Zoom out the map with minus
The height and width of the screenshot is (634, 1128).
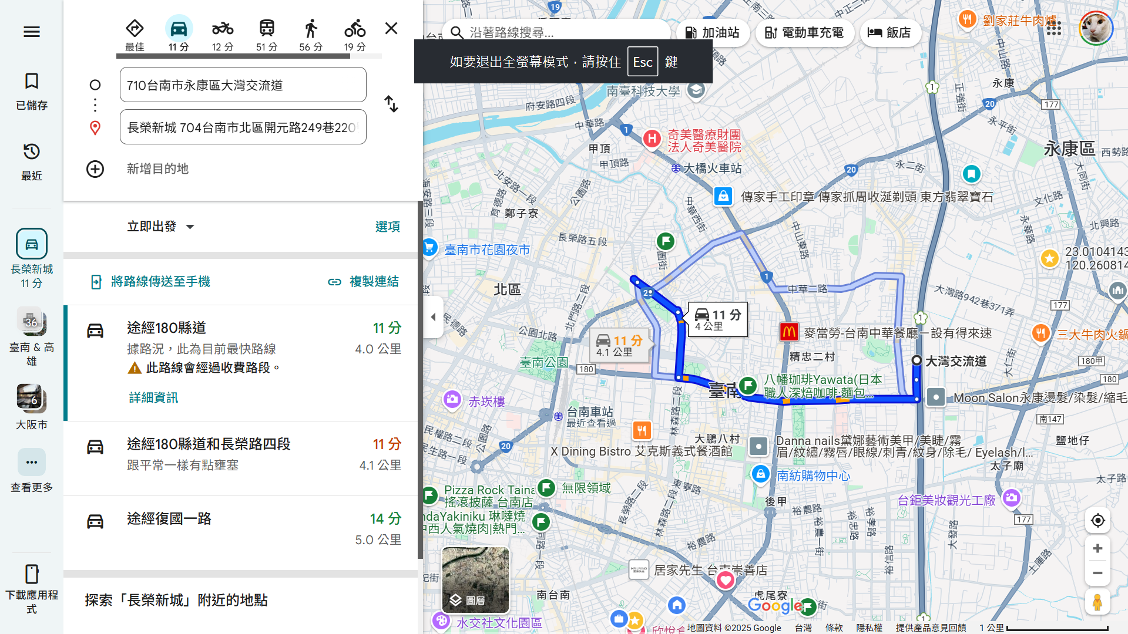pyautogui.click(x=1097, y=573)
